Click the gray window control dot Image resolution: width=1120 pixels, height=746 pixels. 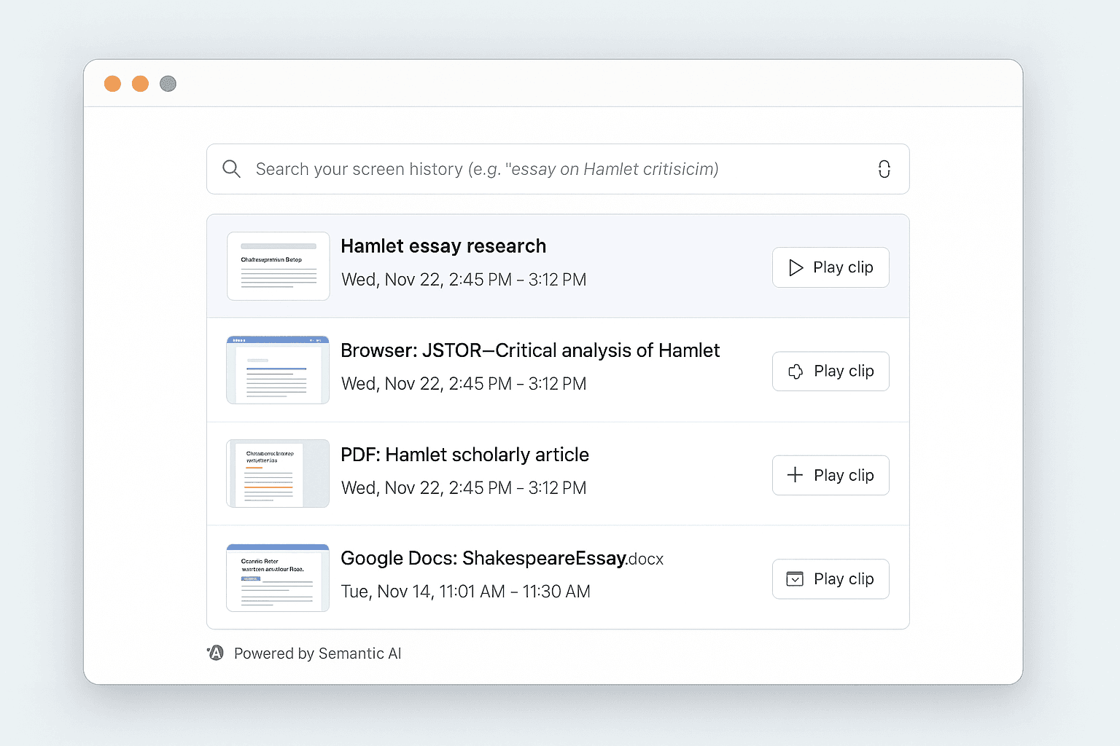[x=168, y=84]
